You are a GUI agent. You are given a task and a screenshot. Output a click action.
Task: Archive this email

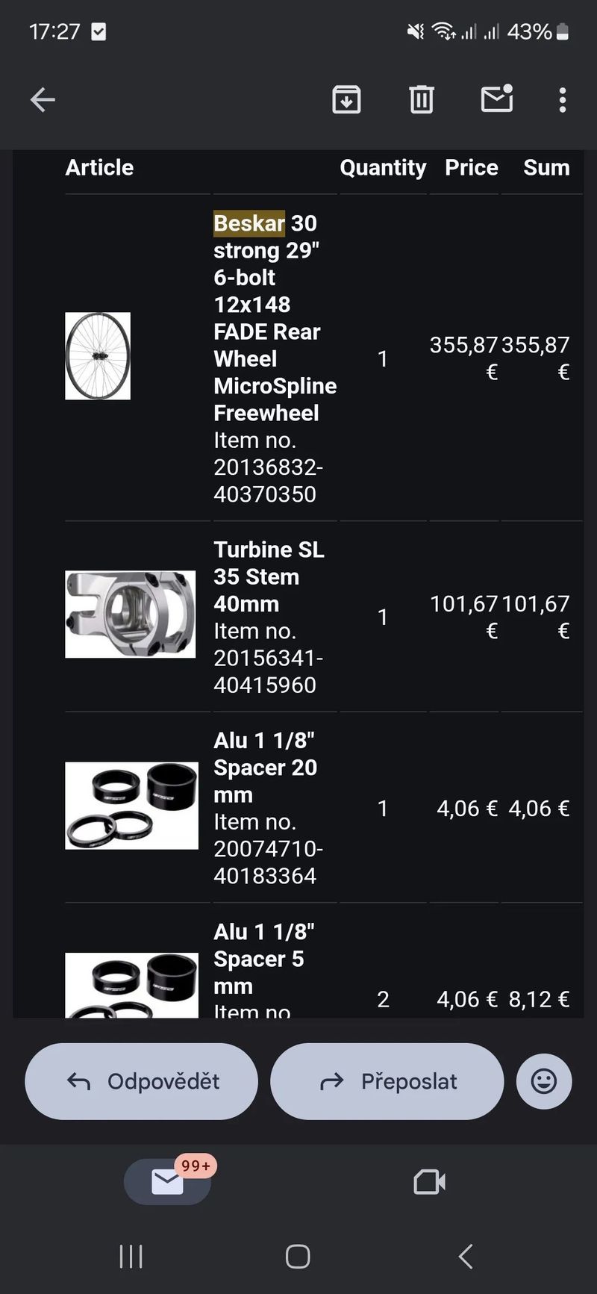tap(346, 99)
